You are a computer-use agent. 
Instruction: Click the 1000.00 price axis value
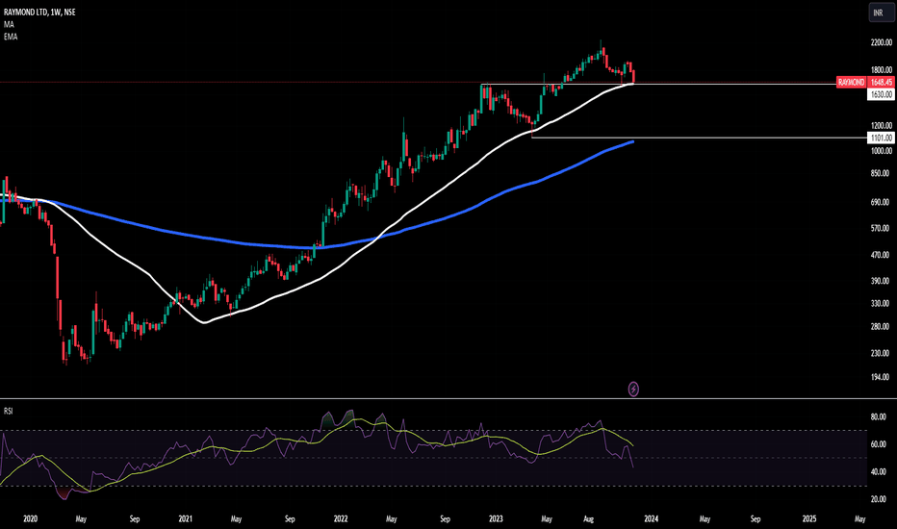pos(881,151)
